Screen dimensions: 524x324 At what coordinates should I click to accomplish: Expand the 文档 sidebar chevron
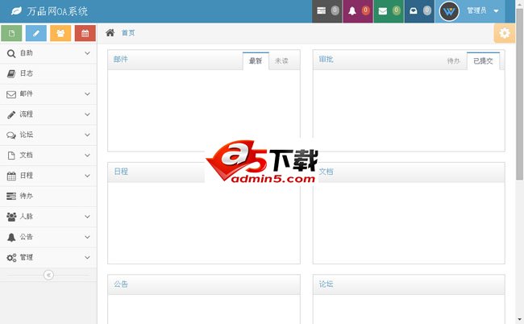click(87, 156)
